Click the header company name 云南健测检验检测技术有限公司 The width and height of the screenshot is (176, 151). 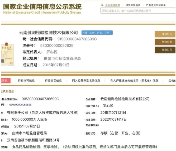click(x=49, y=33)
